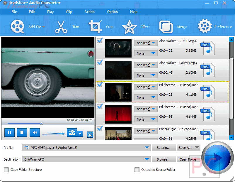Open the Play menu

pyautogui.click(x=50, y=12)
